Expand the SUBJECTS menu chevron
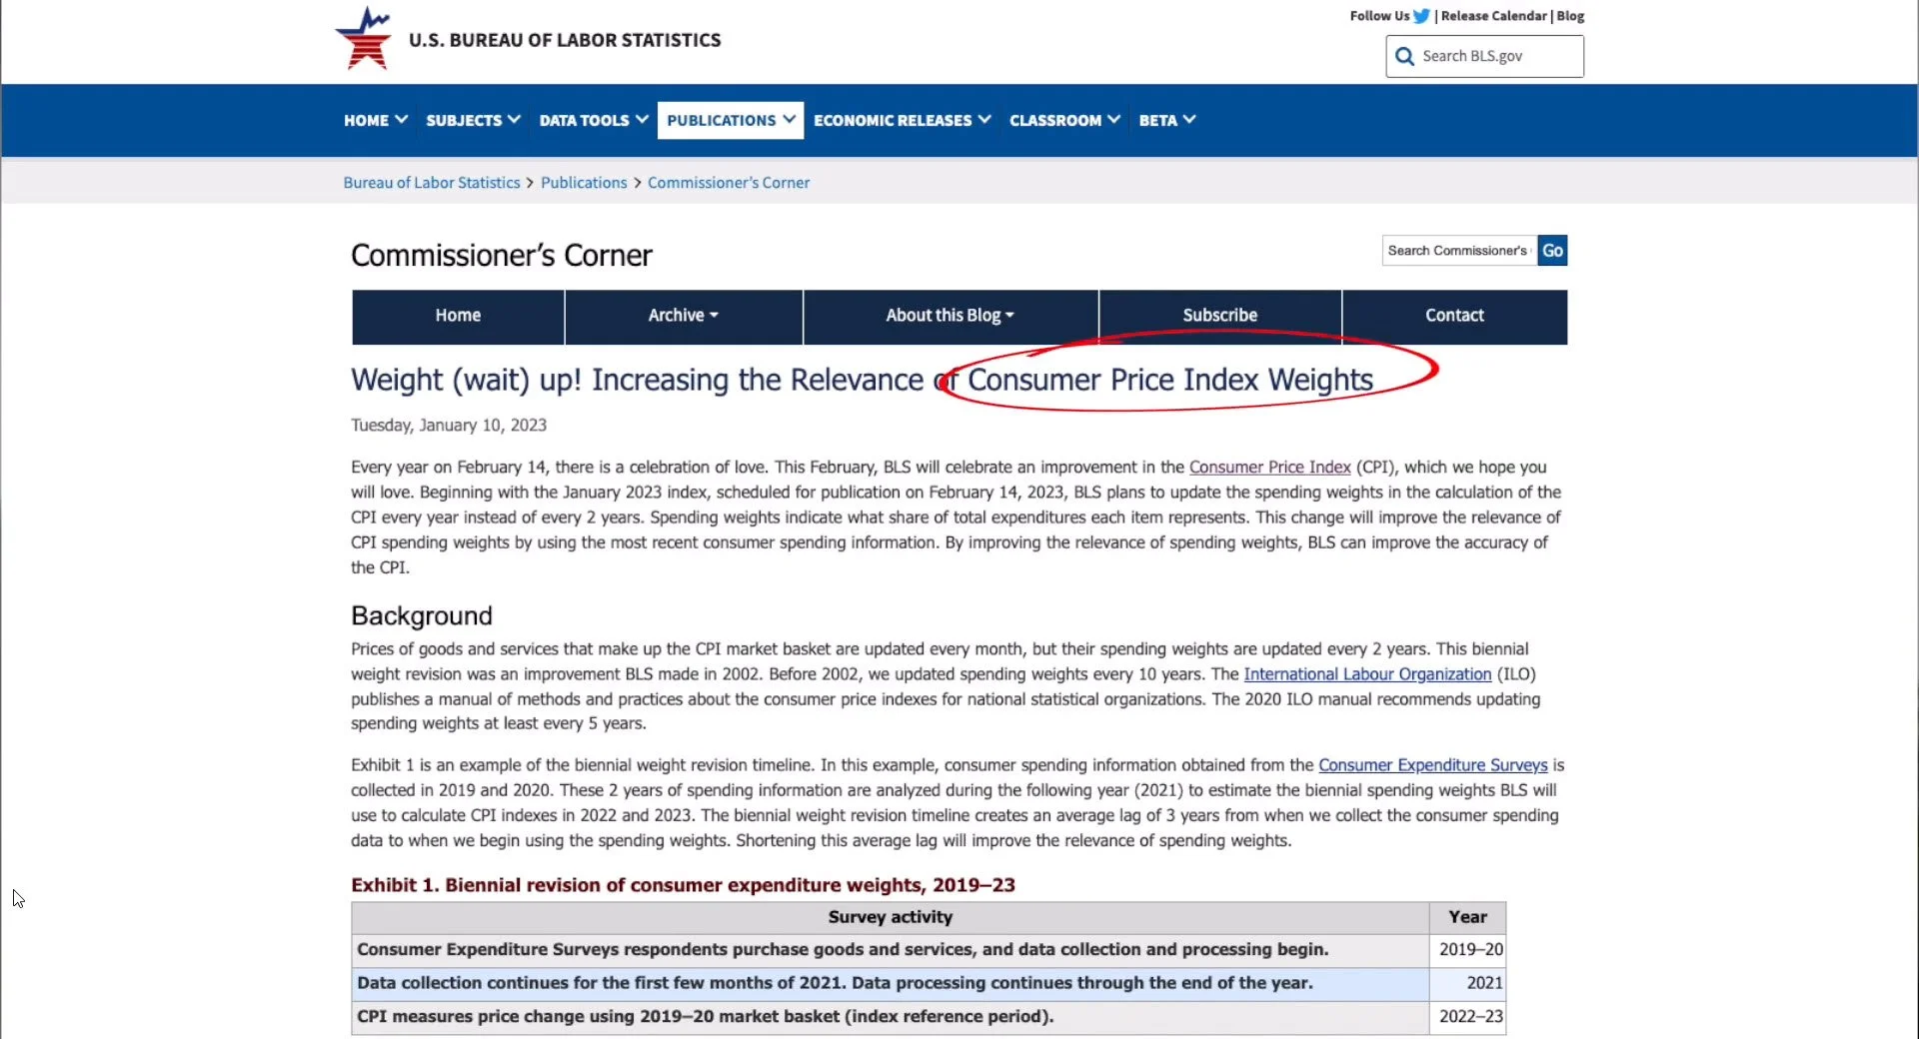1919x1039 pixels. pyautogui.click(x=514, y=119)
